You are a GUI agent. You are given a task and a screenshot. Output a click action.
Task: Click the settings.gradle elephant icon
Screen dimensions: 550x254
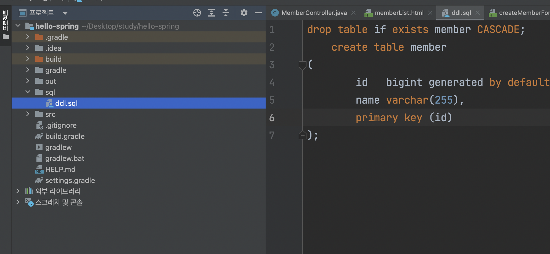point(39,180)
